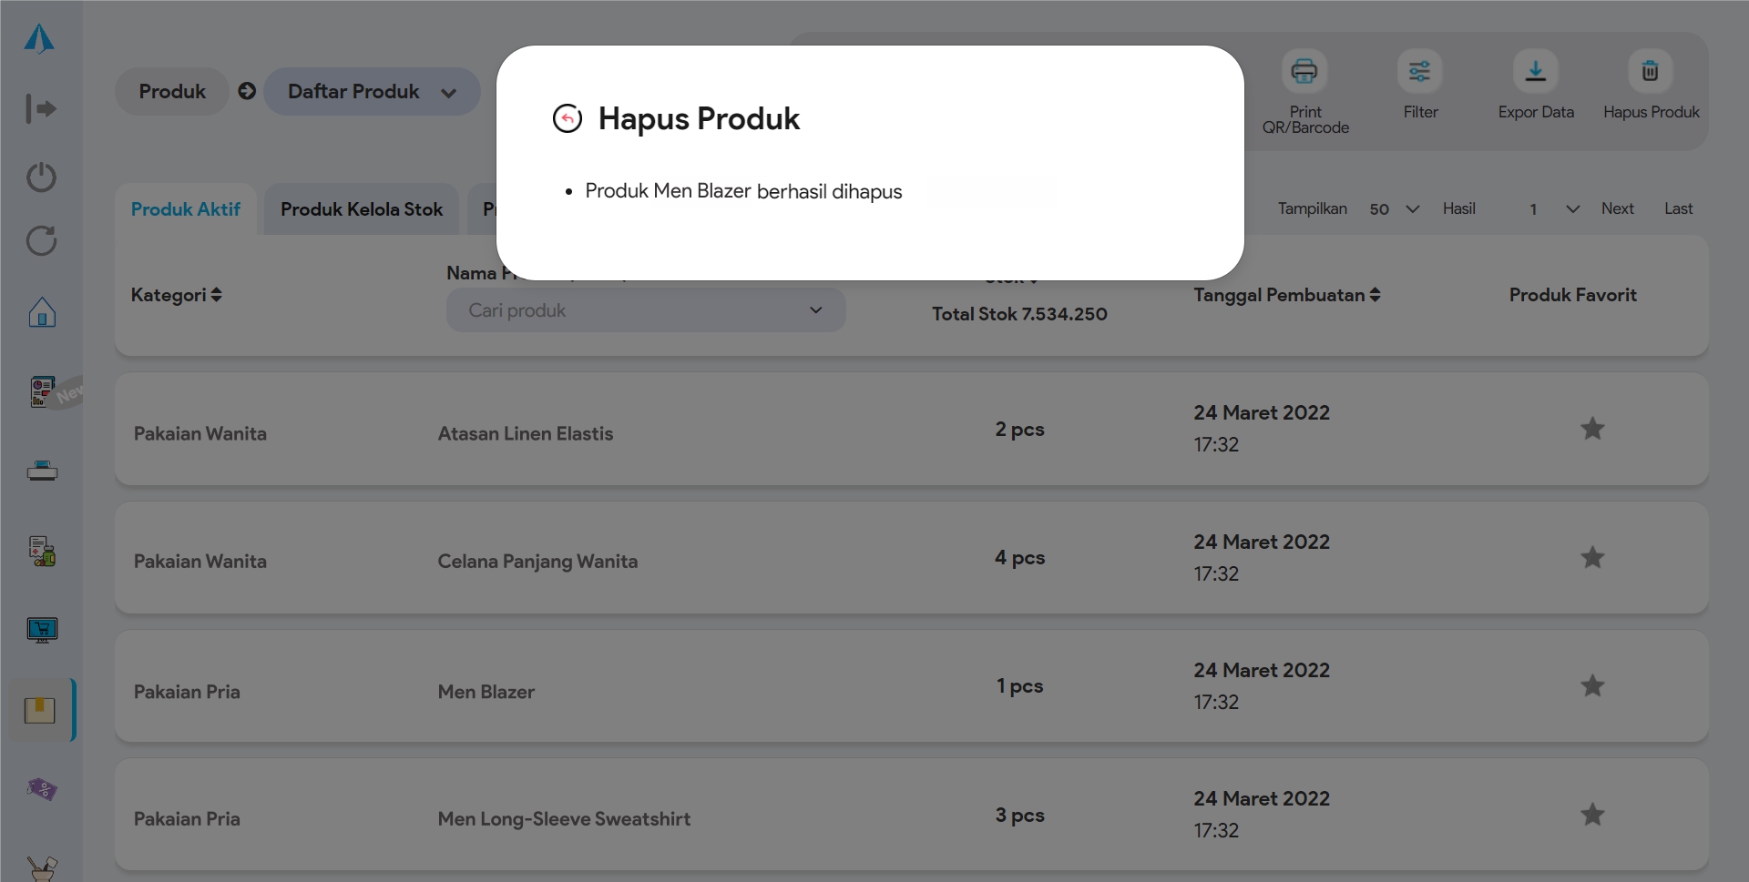Image resolution: width=1749 pixels, height=882 pixels.
Task: Mark Celana Panjang Wanita as favorite
Action: point(1592,558)
